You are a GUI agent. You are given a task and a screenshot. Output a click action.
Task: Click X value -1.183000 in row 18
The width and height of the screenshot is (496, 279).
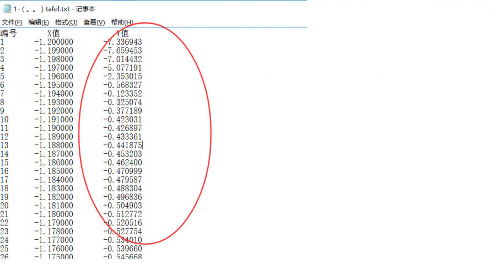(54, 189)
